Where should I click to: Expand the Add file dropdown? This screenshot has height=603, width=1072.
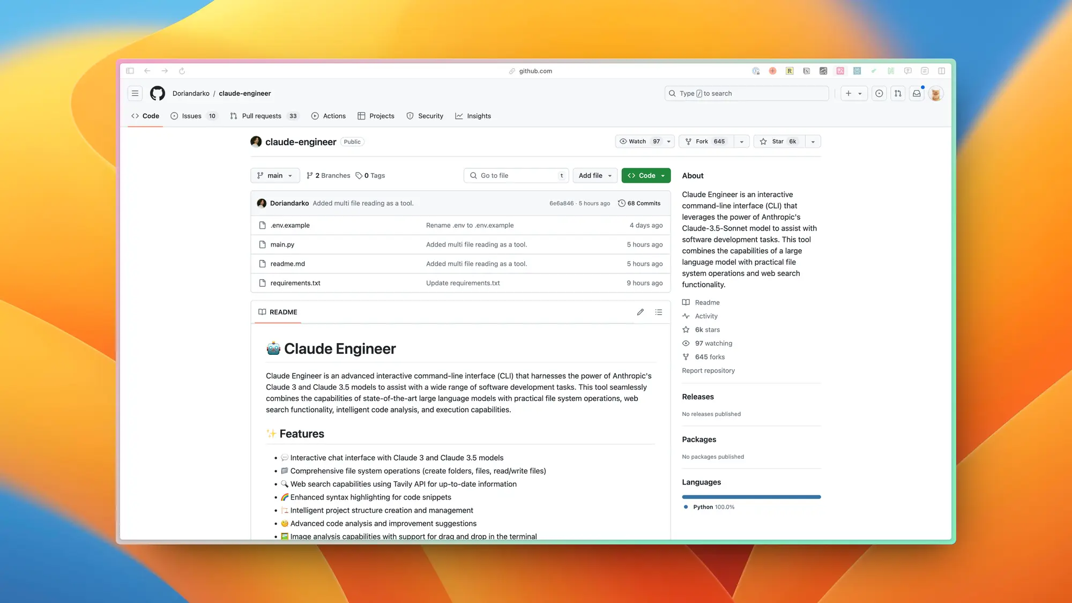click(x=594, y=175)
